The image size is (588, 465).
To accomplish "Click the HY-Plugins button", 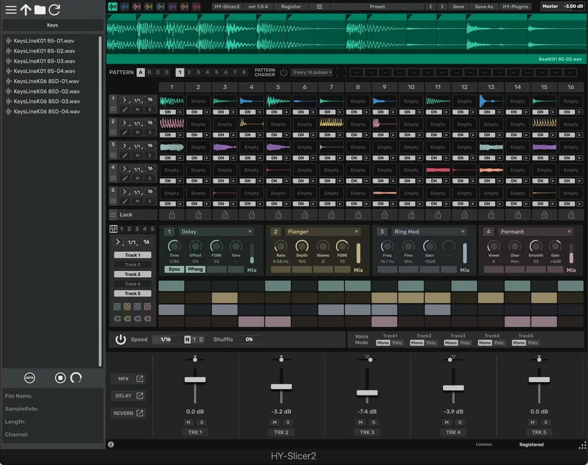I will (515, 7).
